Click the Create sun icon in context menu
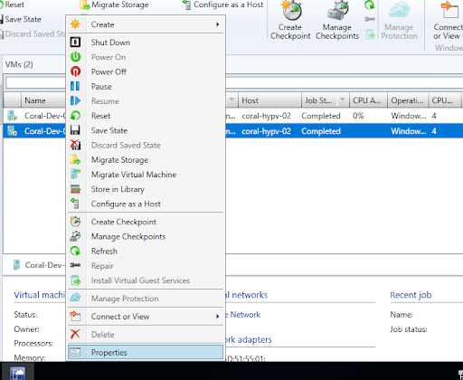Screen dimensions: 463x380 pos(75,24)
